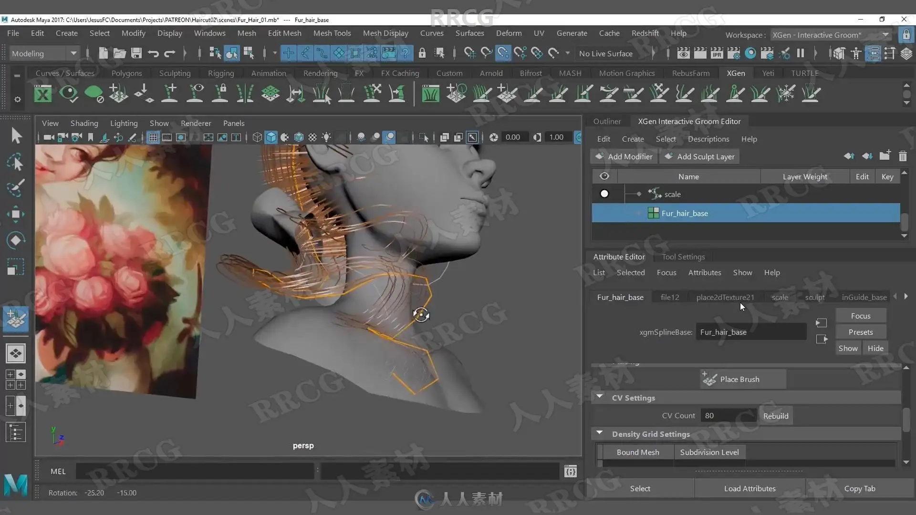Open the Redshift menu
916x515 pixels.
tap(645, 33)
